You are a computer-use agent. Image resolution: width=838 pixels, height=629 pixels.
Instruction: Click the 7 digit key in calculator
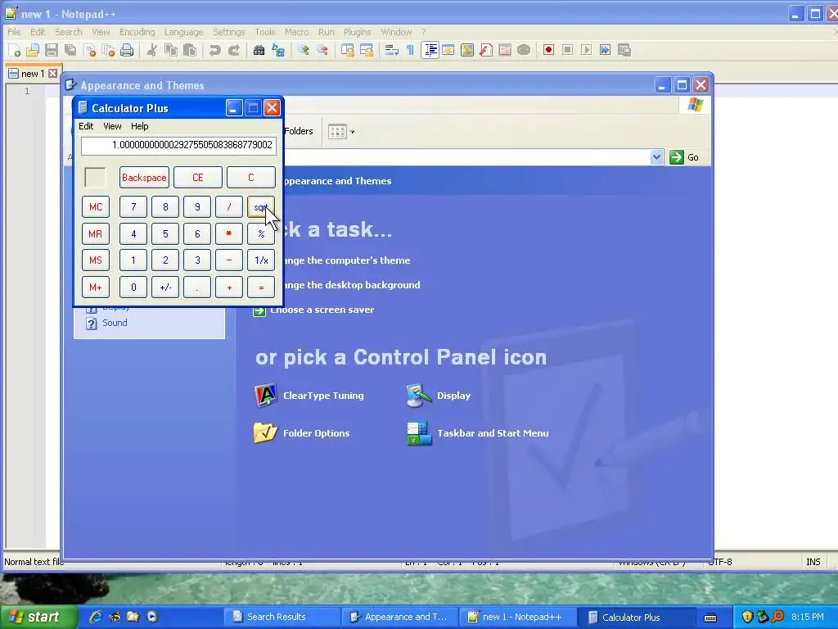pyautogui.click(x=133, y=207)
